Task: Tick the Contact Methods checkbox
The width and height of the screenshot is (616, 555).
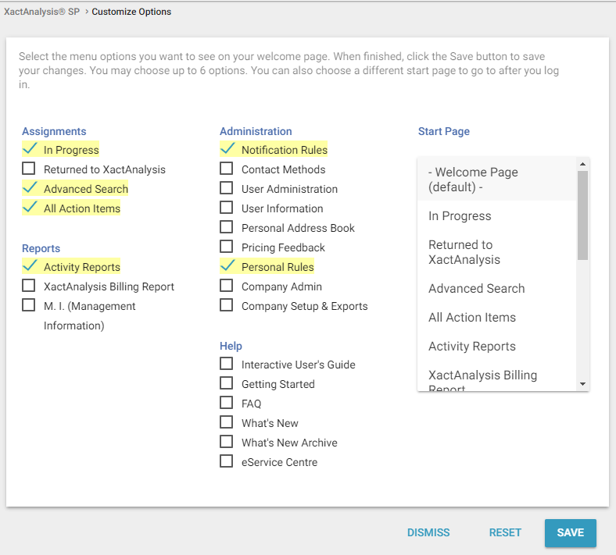Action: [x=227, y=169]
